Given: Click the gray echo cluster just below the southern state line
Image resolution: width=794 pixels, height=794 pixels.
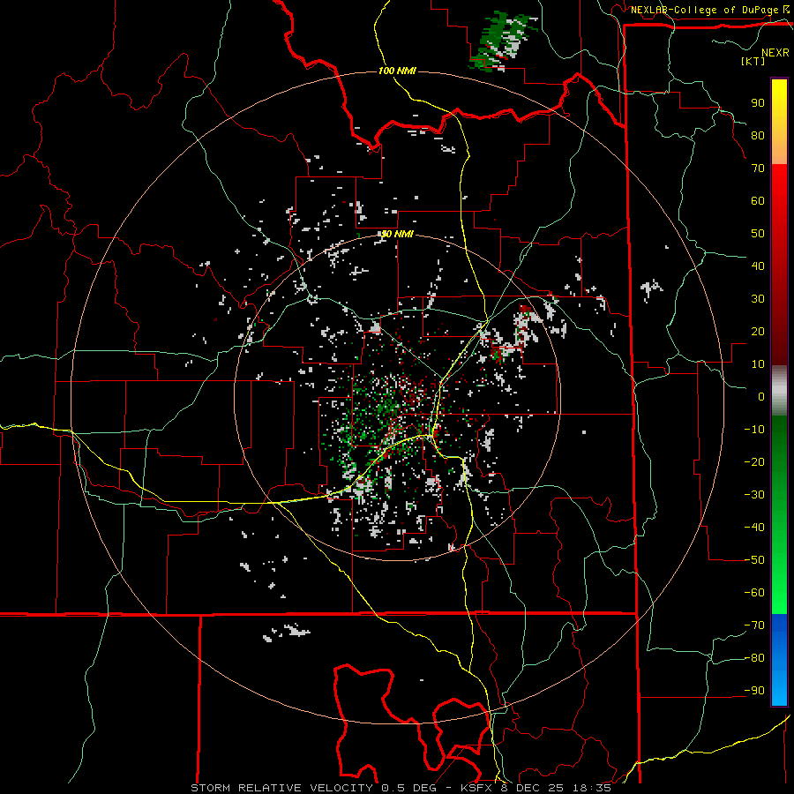Looking at the screenshot, I should [x=287, y=632].
